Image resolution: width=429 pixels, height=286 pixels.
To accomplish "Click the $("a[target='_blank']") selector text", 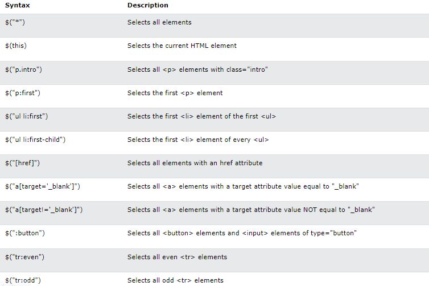I will point(43,186).
